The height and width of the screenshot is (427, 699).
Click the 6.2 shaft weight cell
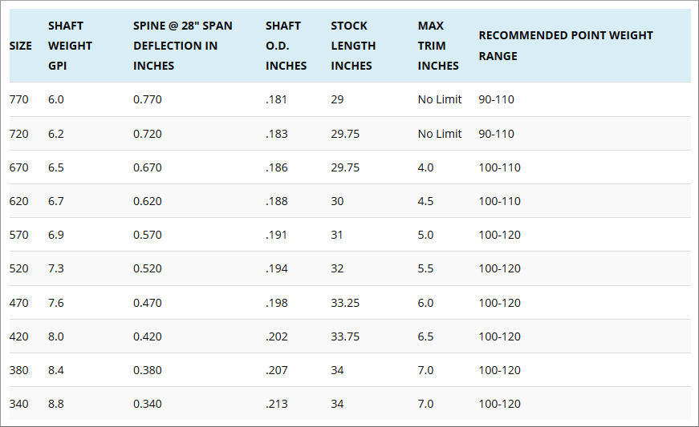pyautogui.click(x=55, y=134)
